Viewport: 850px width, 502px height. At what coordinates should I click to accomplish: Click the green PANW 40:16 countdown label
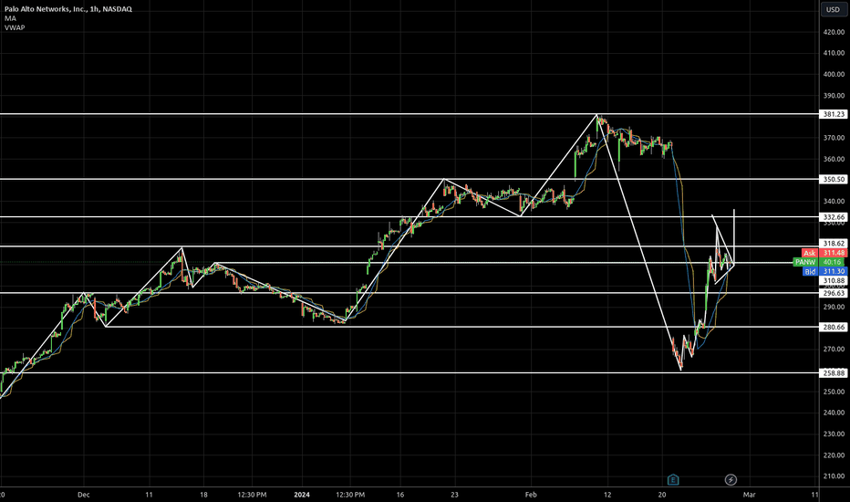click(819, 262)
